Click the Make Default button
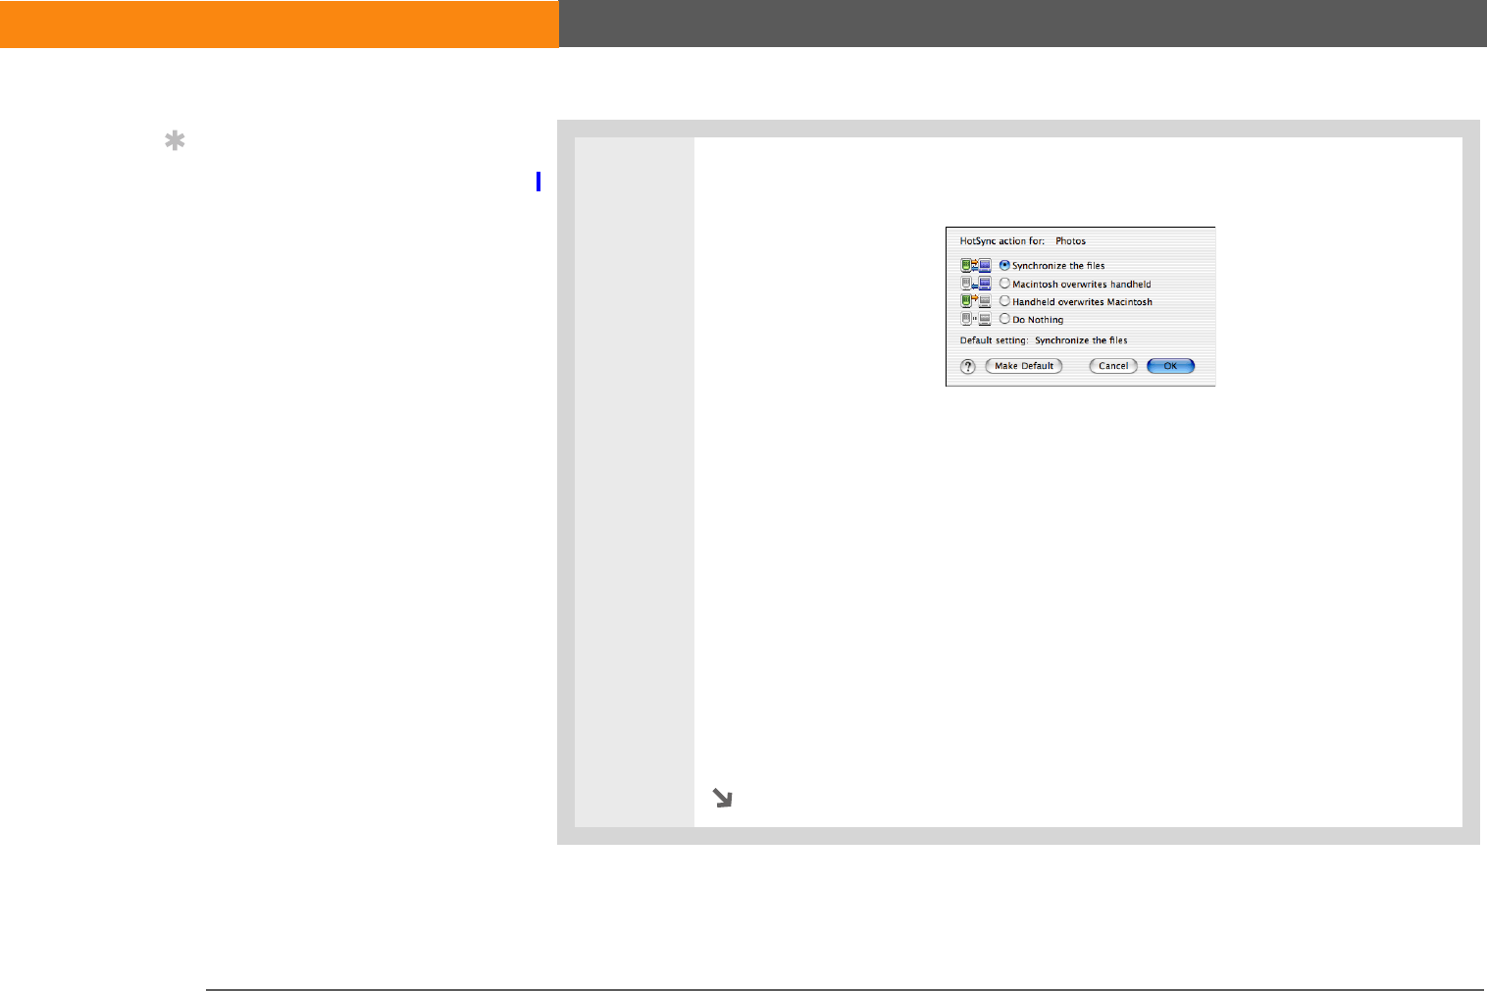This screenshot has height=991, width=1487. (1024, 366)
